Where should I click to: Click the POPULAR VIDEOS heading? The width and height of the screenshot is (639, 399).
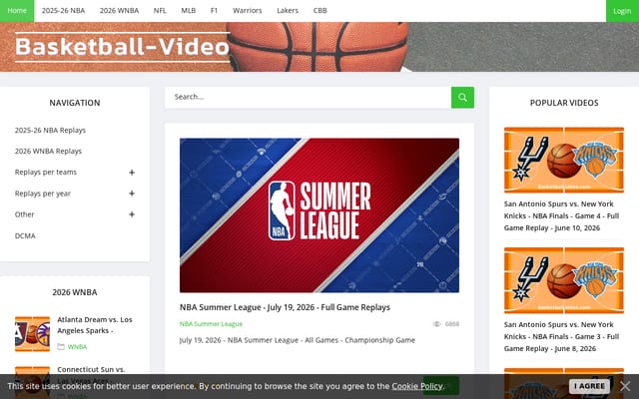pos(564,103)
